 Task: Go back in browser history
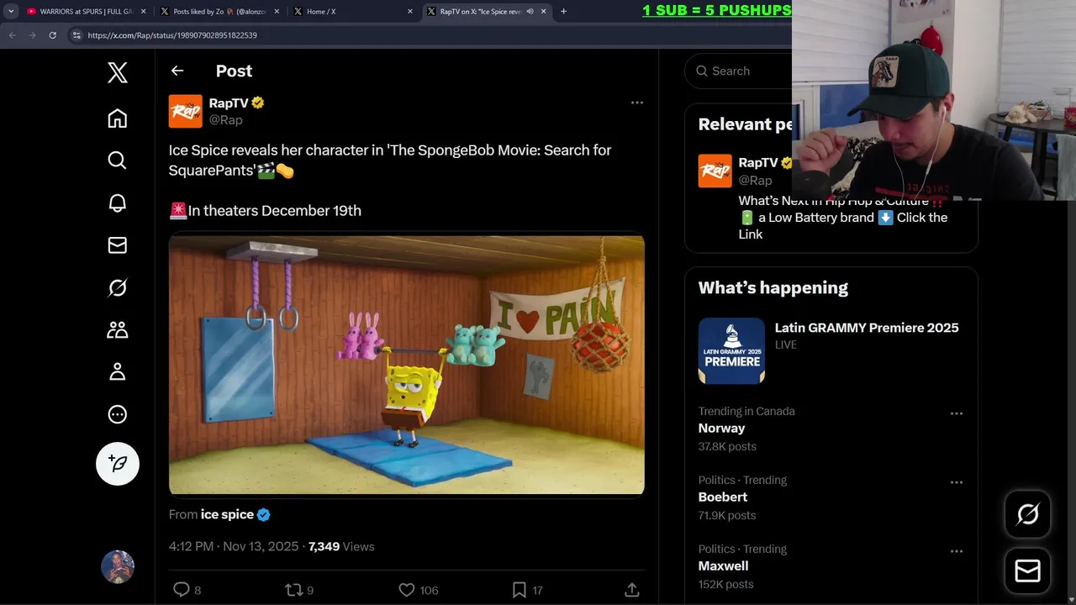point(12,35)
